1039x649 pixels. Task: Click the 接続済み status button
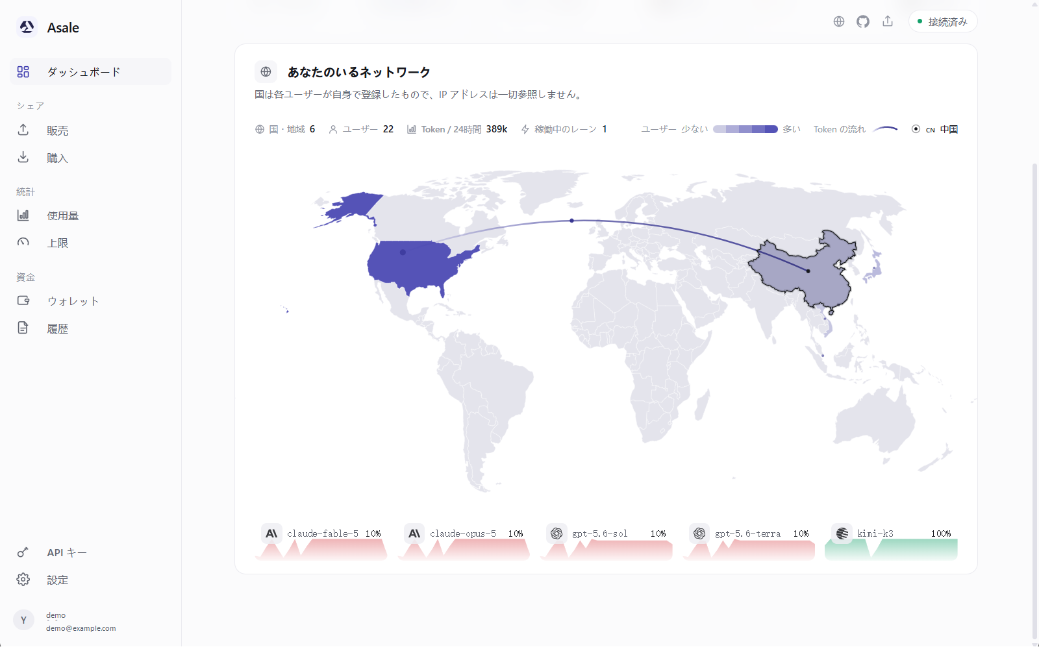pos(943,21)
